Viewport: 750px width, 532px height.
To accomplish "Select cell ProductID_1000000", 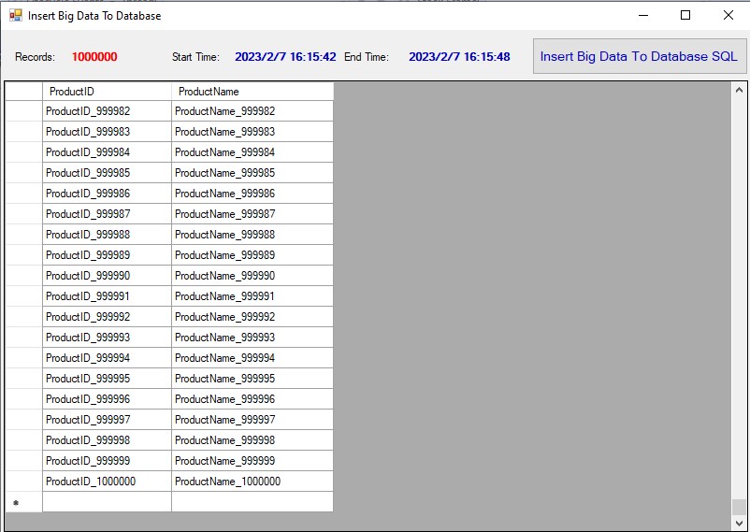I will click(108, 482).
